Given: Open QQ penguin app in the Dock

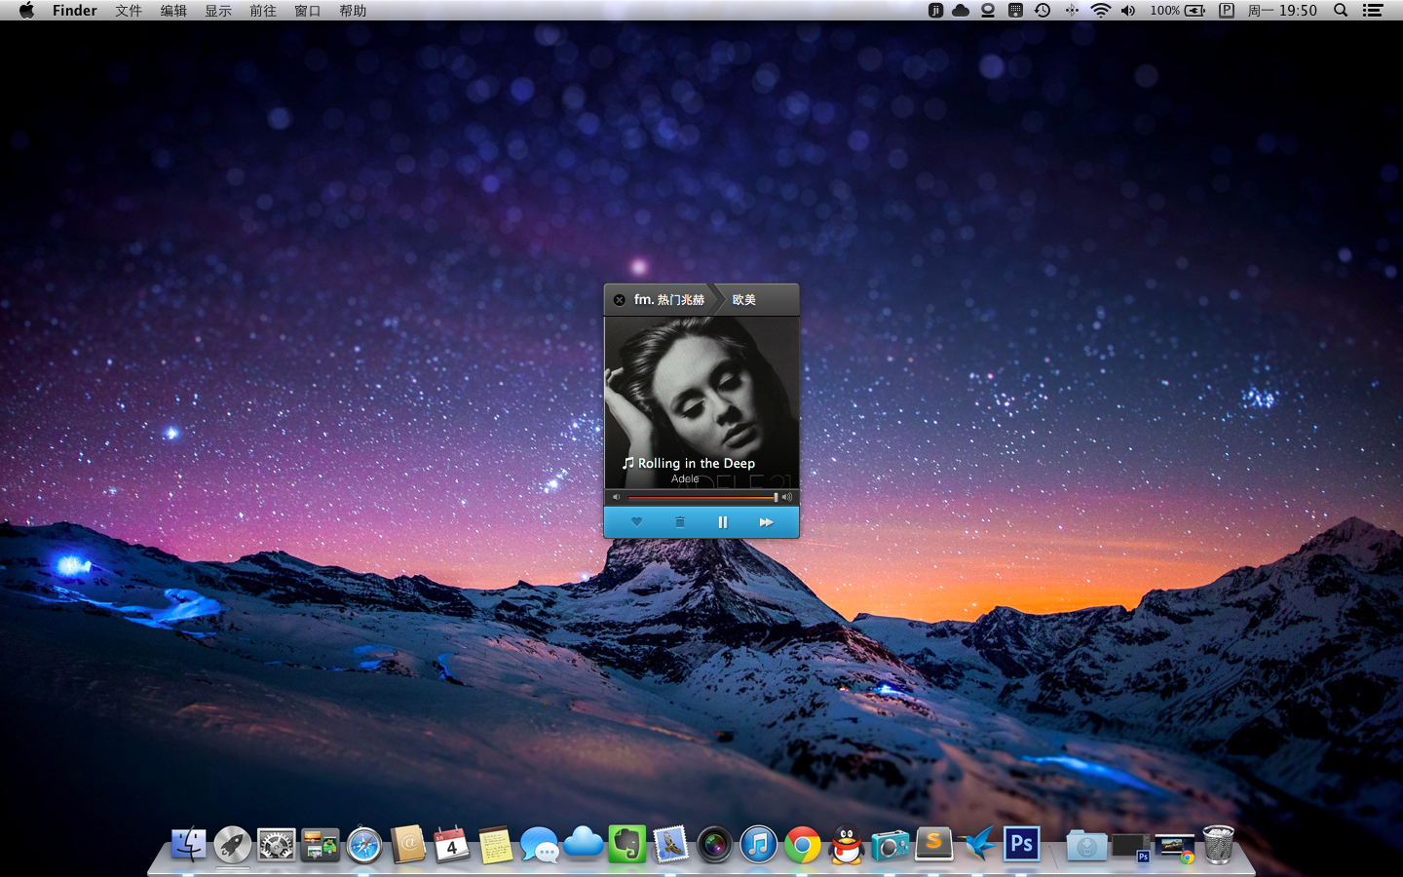Looking at the screenshot, I should pos(847,845).
